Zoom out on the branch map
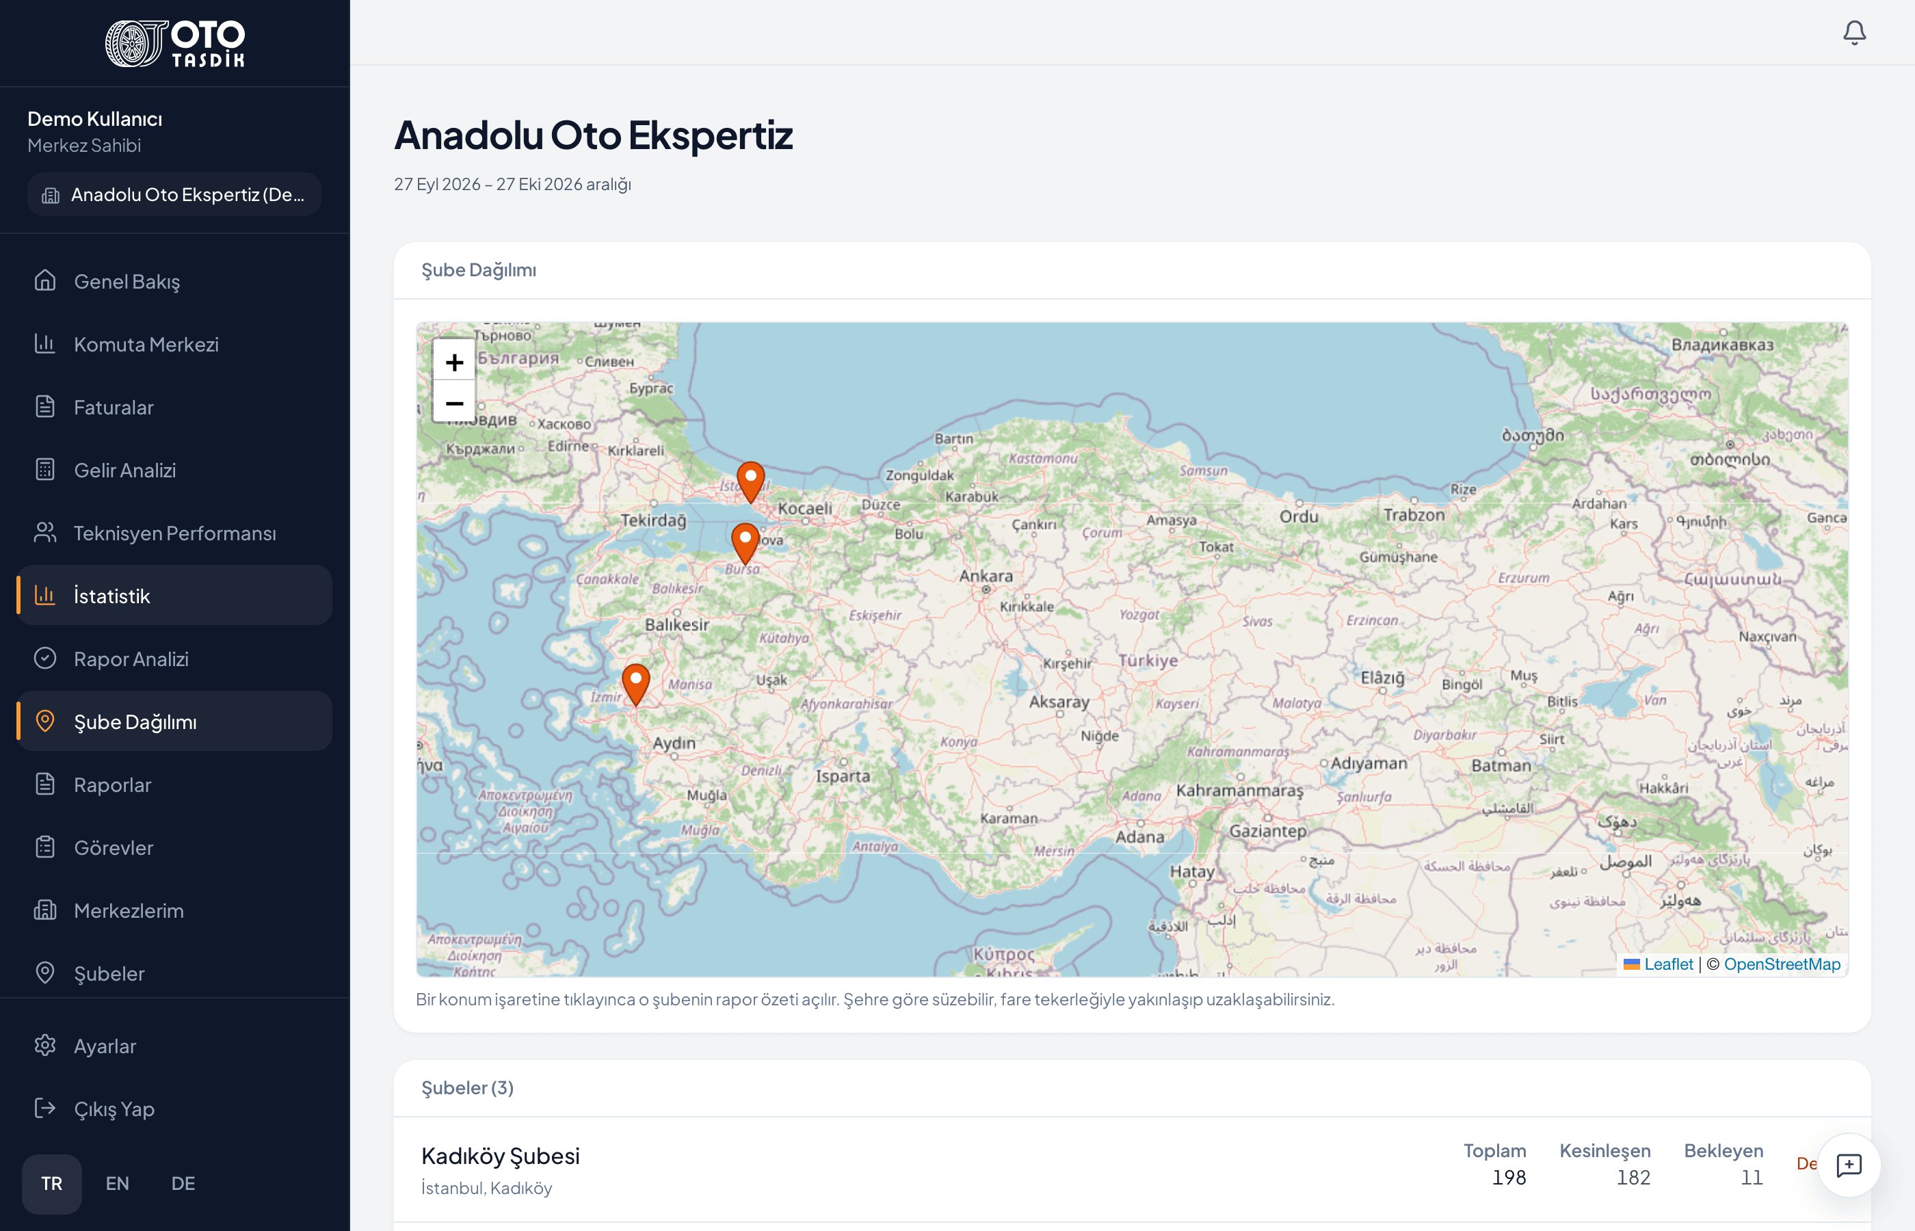This screenshot has width=1915, height=1231. pos(455,403)
